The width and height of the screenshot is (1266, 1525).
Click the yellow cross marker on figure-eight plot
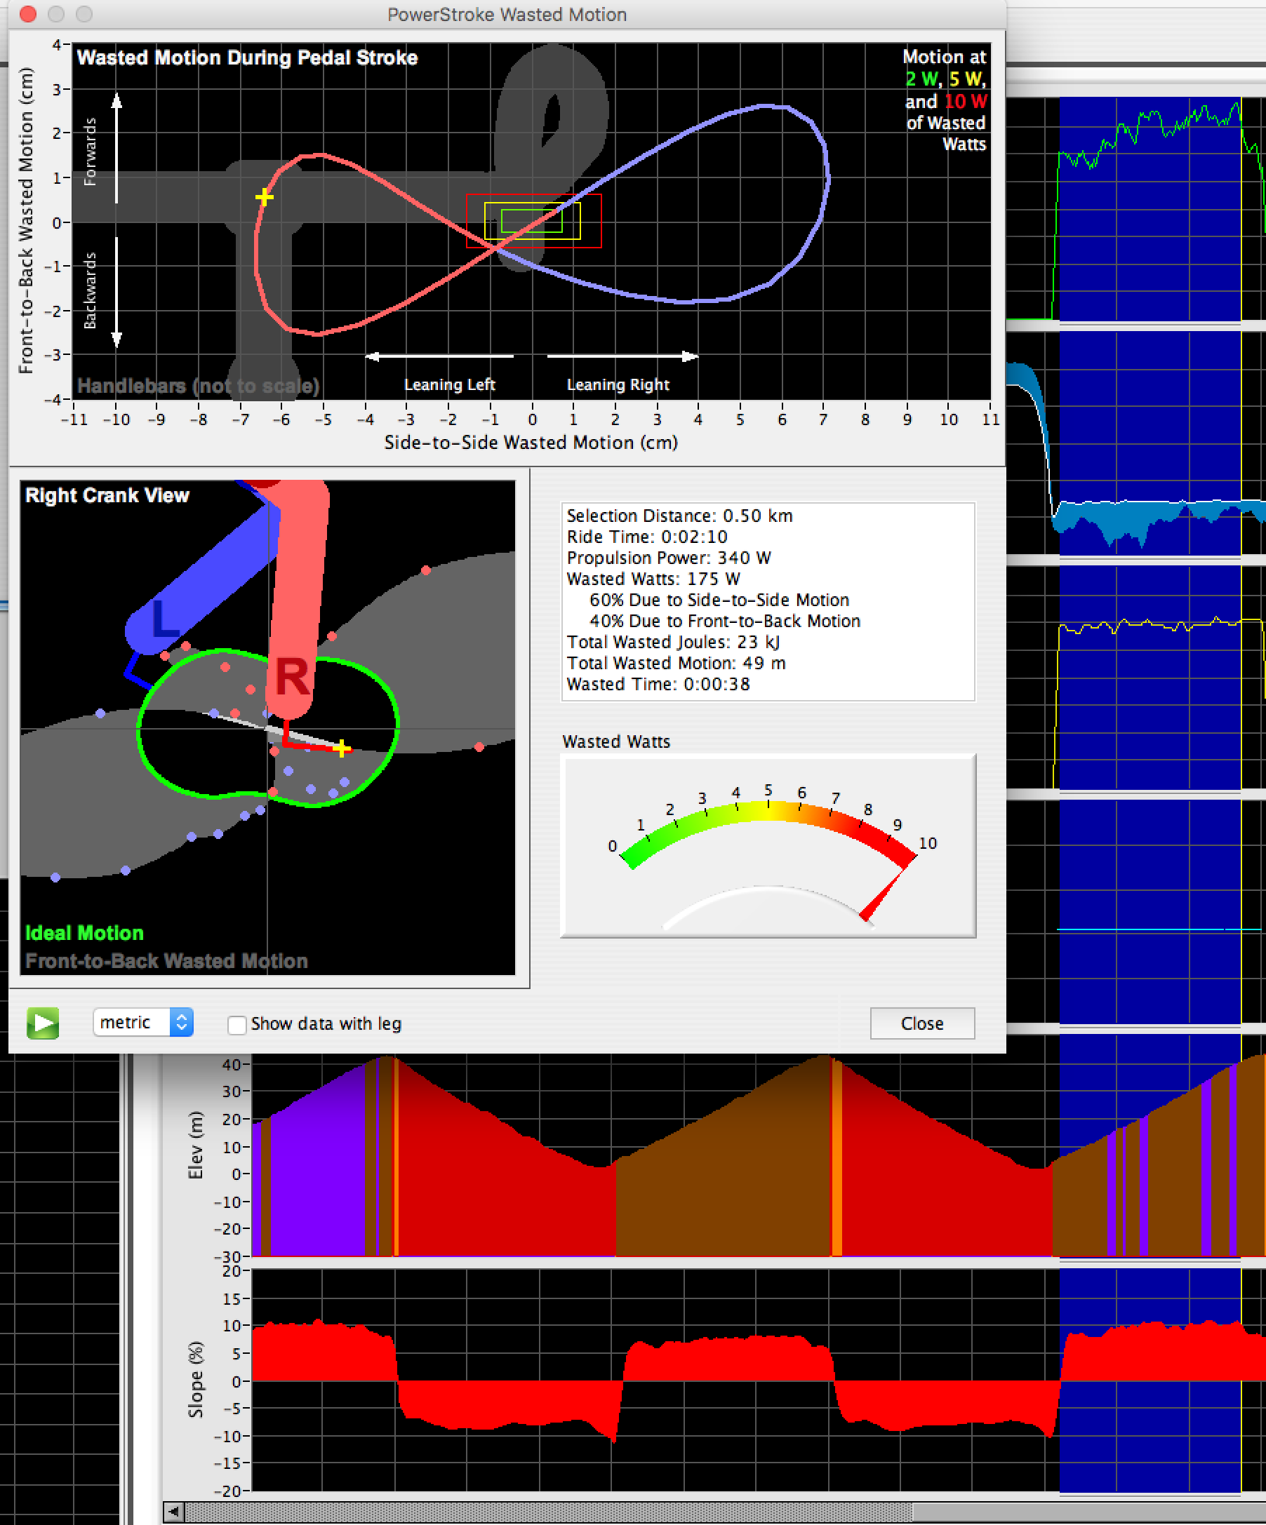coord(265,197)
